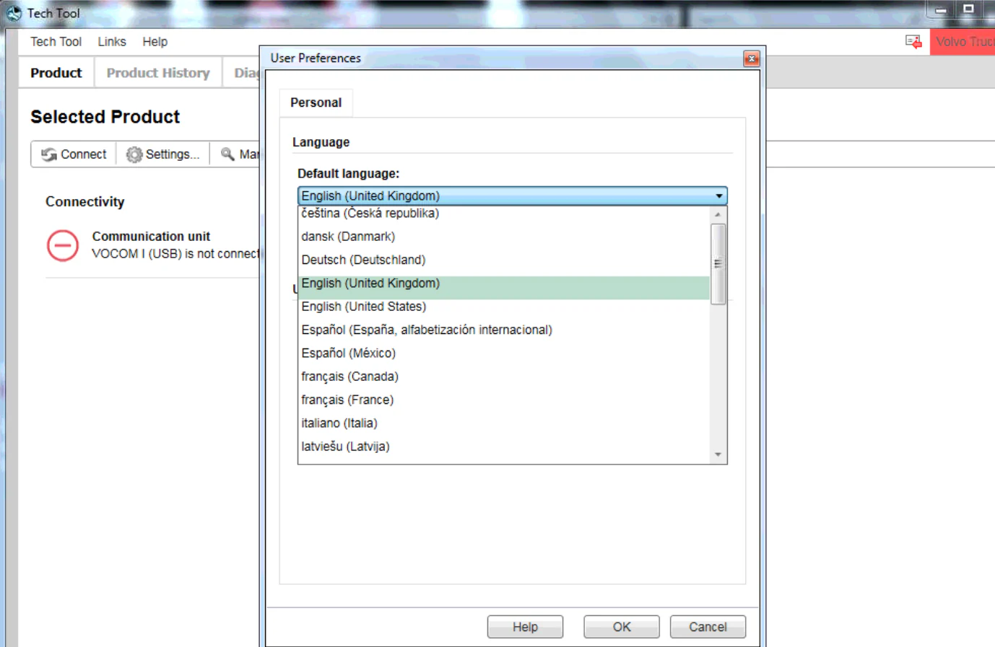Choose dansk (Danmark) language
Viewport: 995px width, 647px height.
pos(504,237)
